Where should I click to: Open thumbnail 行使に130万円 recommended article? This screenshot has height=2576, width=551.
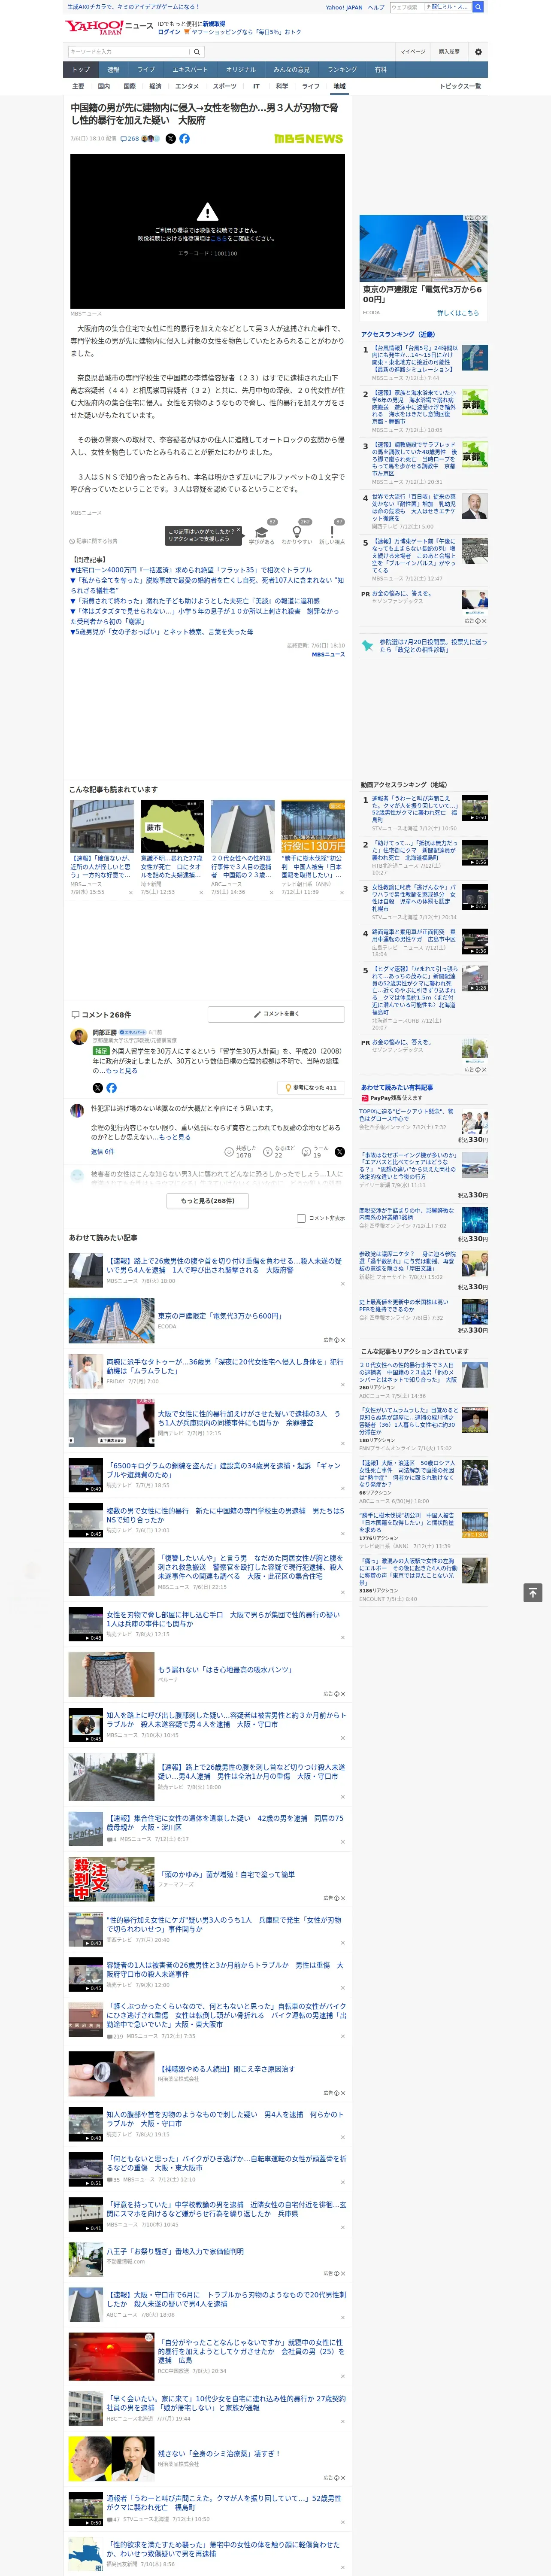tap(313, 826)
